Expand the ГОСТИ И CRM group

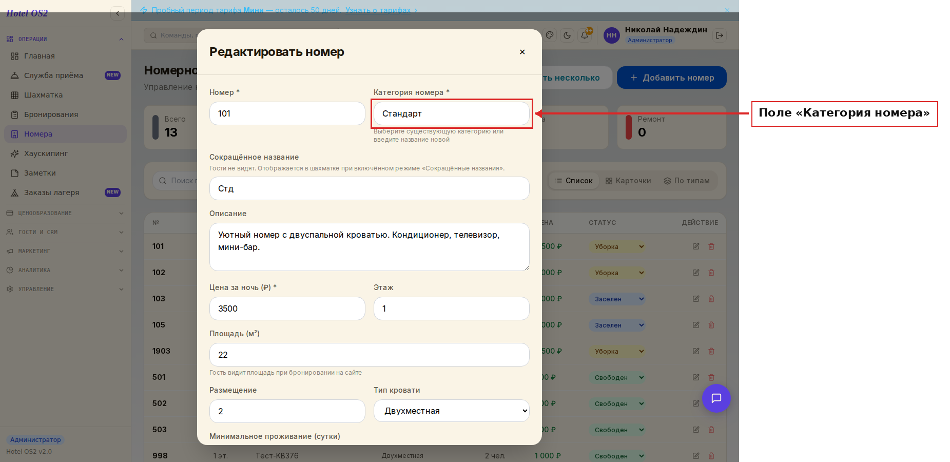coord(65,232)
